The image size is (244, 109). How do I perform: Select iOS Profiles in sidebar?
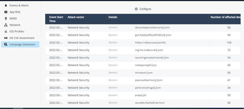[x=17, y=31]
